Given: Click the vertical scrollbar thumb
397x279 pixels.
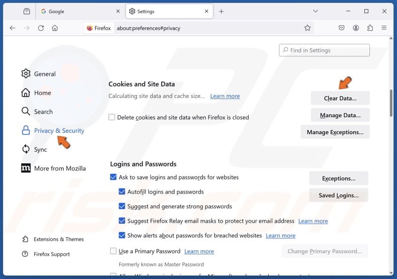Looking at the screenshot, I should point(391,103).
